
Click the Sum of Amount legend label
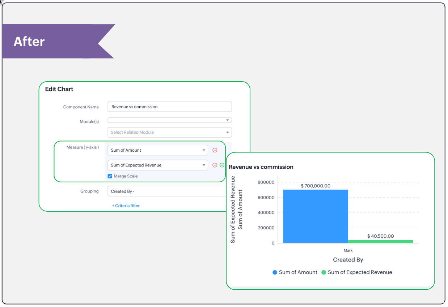(x=298, y=272)
